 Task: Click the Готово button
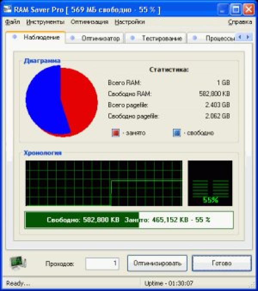click(221, 263)
